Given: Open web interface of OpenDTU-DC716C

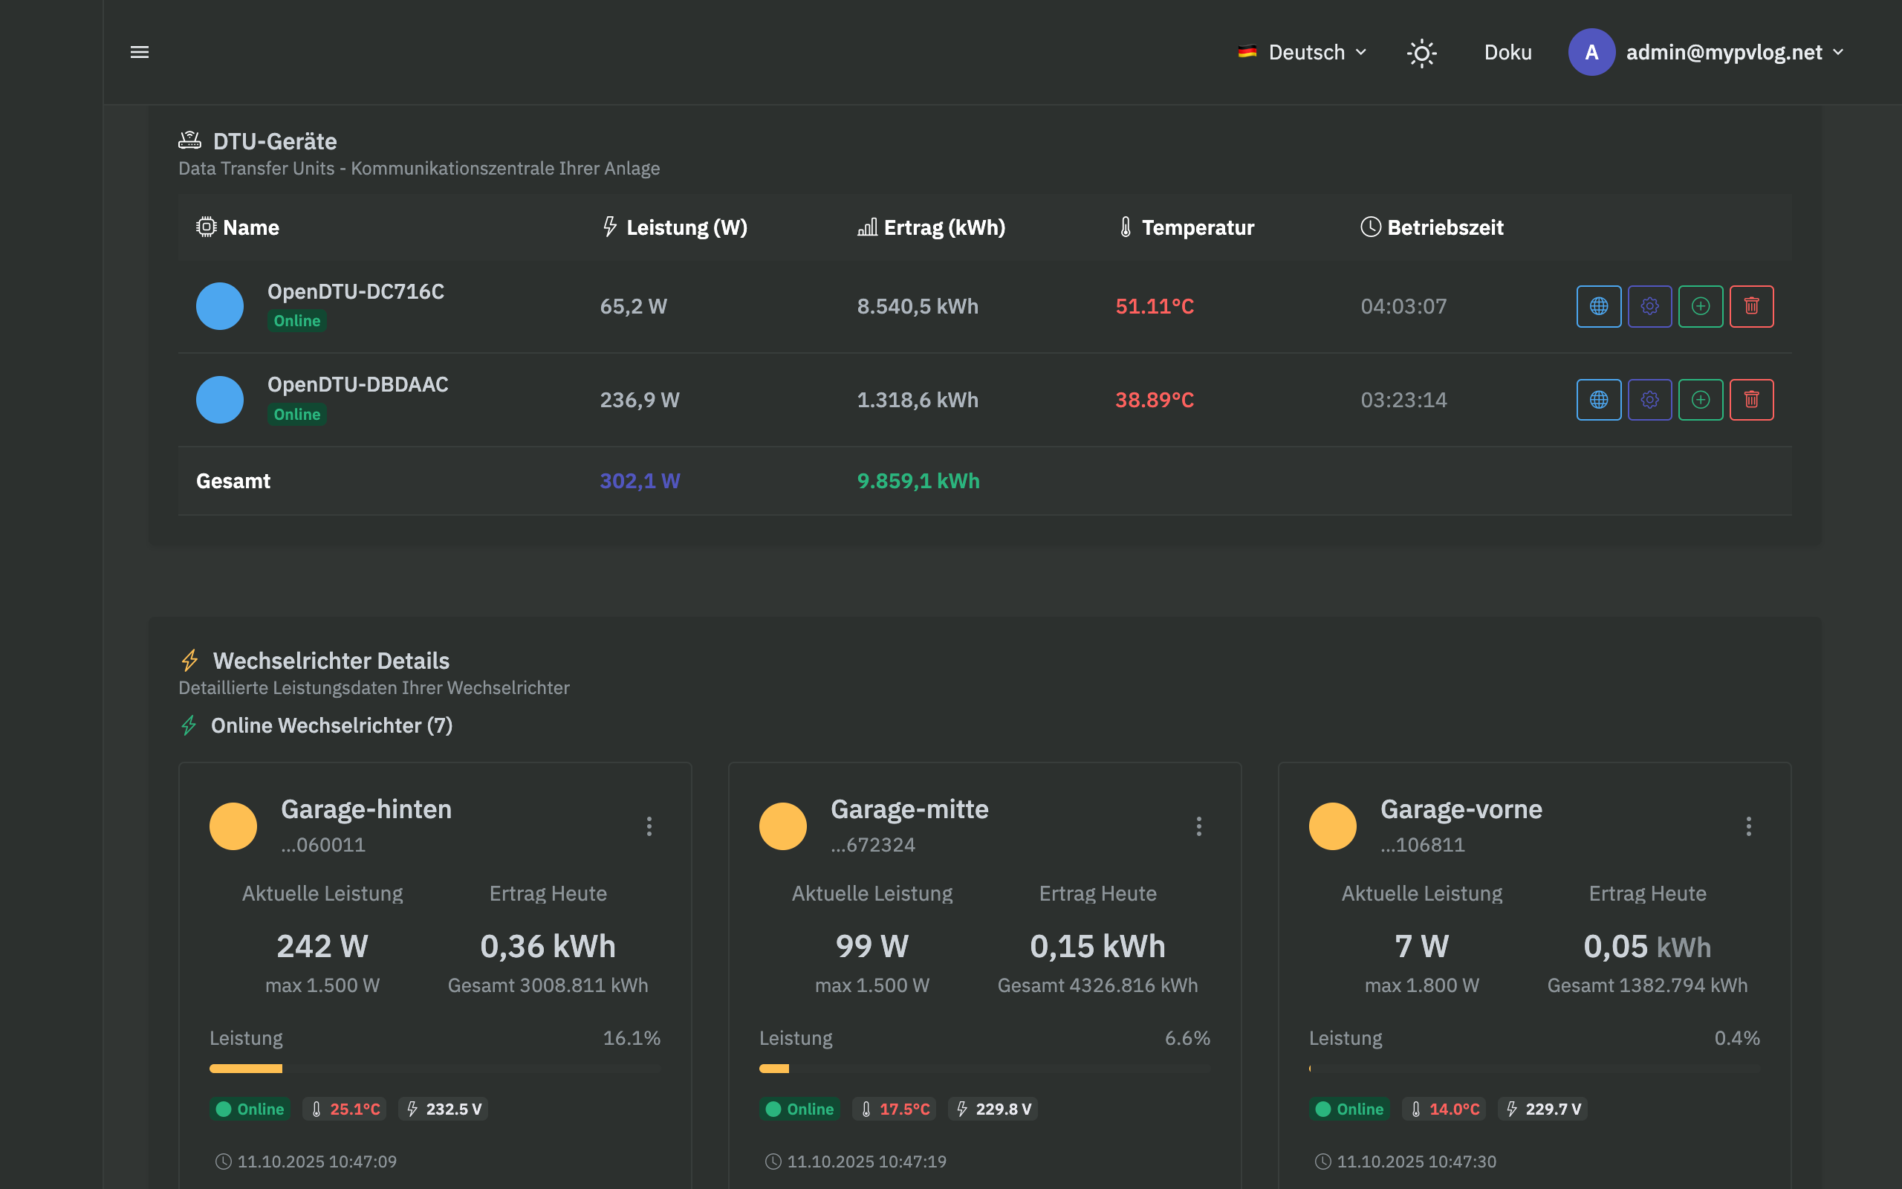Looking at the screenshot, I should pos(1599,306).
